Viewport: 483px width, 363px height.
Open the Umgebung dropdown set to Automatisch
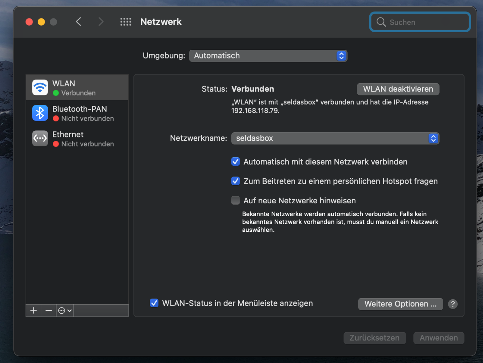268,56
